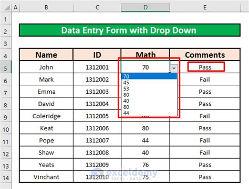Click ID cell '1312002'
This screenshot has height=189, width=249.
click(x=97, y=79)
